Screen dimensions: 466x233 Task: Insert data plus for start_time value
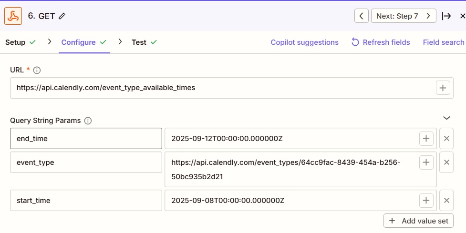(x=426, y=200)
